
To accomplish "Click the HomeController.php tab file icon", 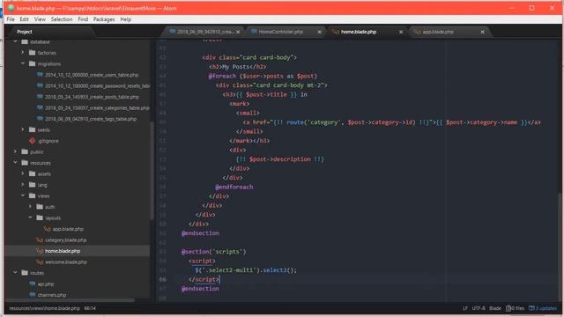I will click(254, 32).
